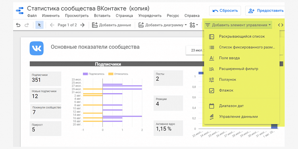Click the Подписчики section header bar
The width and height of the screenshot is (298, 149).
click(117, 64)
